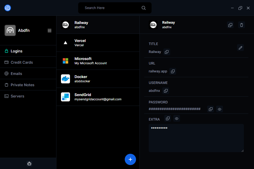
Task: Click the Microsoft logo icon
Action: point(65,61)
